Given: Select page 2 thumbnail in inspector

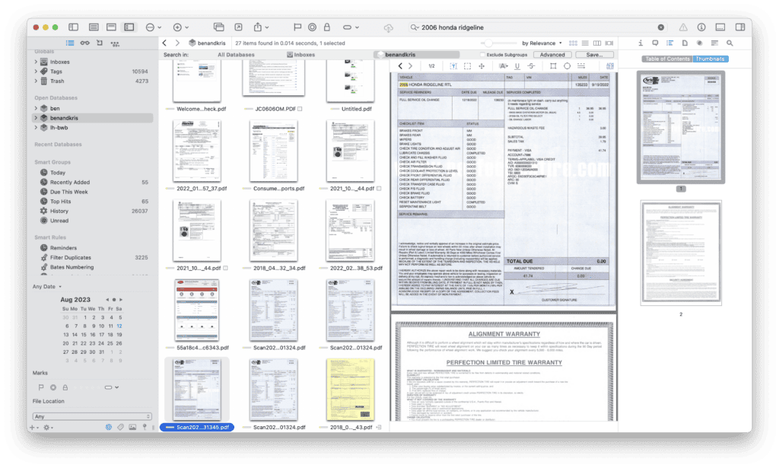Looking at the screenshot, I should coord(681,253).
